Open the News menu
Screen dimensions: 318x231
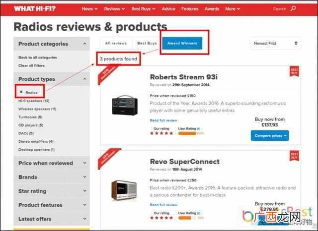tap(89, 9)
